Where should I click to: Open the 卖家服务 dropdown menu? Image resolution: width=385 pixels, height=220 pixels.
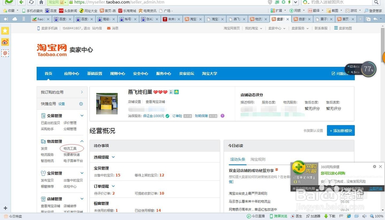tap(300, 28)
